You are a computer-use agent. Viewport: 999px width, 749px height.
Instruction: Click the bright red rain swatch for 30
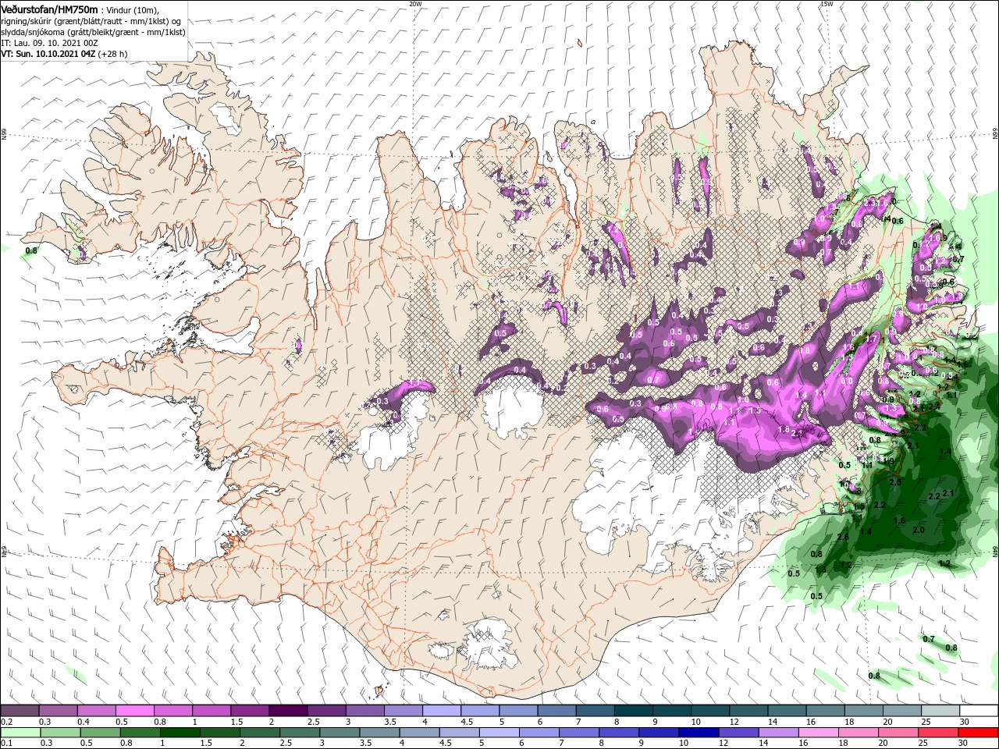979,733
